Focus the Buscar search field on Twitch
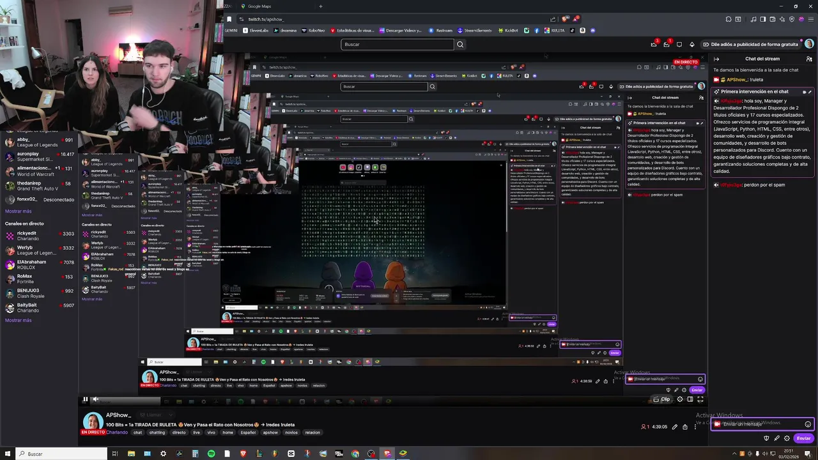 [397, 44]
